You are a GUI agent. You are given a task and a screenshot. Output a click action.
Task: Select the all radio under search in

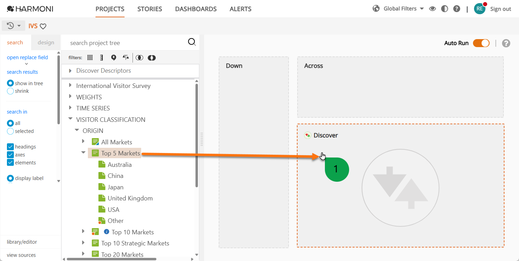tap(10, 123)
